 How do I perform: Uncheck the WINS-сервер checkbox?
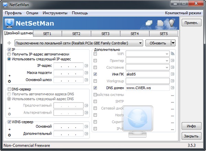point(9,122)
